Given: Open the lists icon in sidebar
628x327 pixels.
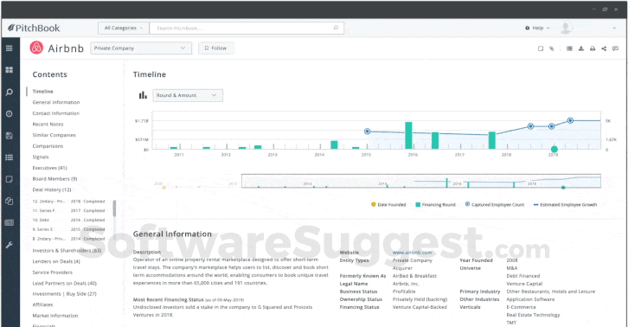Looking at the screenshot, I should [9, 157].
